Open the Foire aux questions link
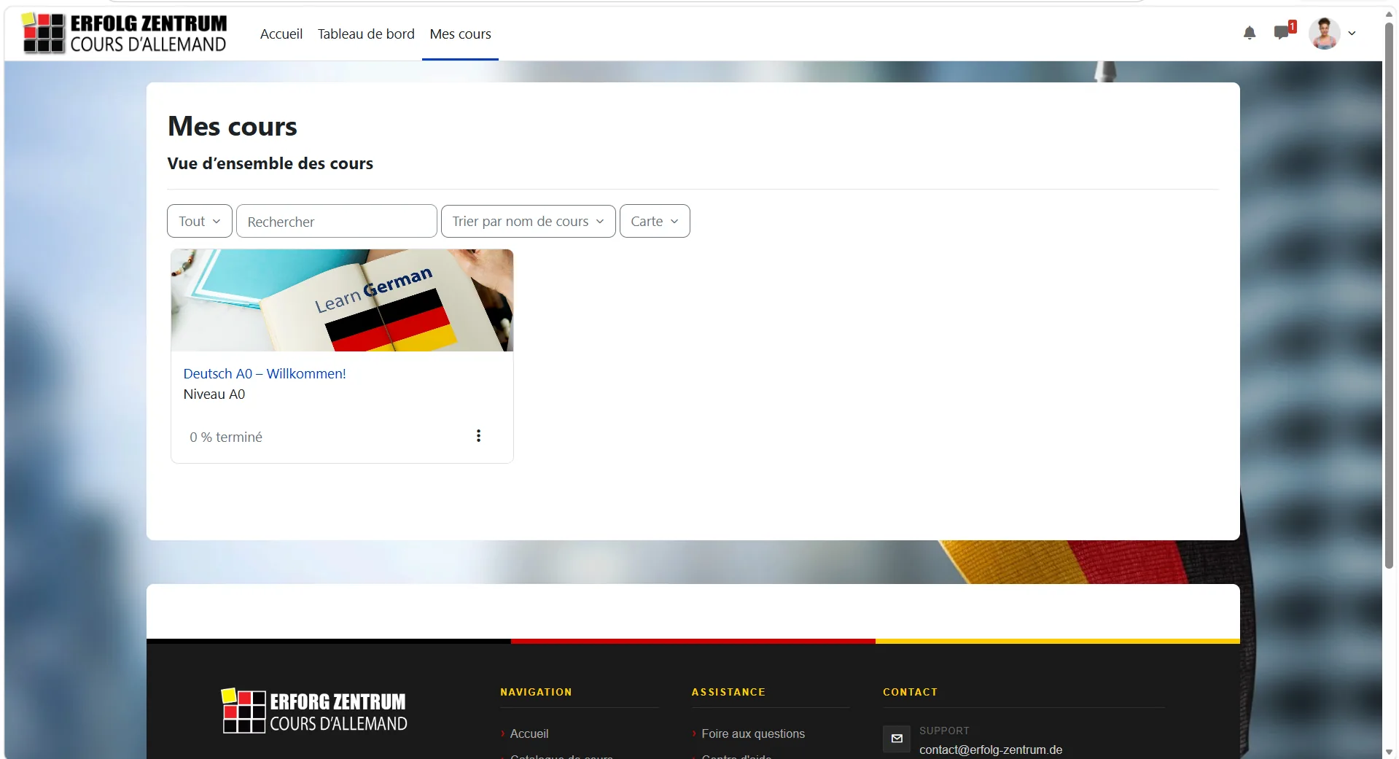This screenshot has height=759, width=1399. (x=753, y=733)
